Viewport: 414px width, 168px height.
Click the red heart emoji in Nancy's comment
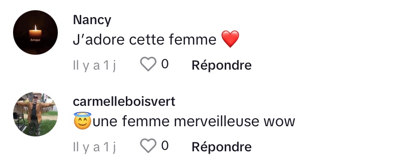[230, 39]
